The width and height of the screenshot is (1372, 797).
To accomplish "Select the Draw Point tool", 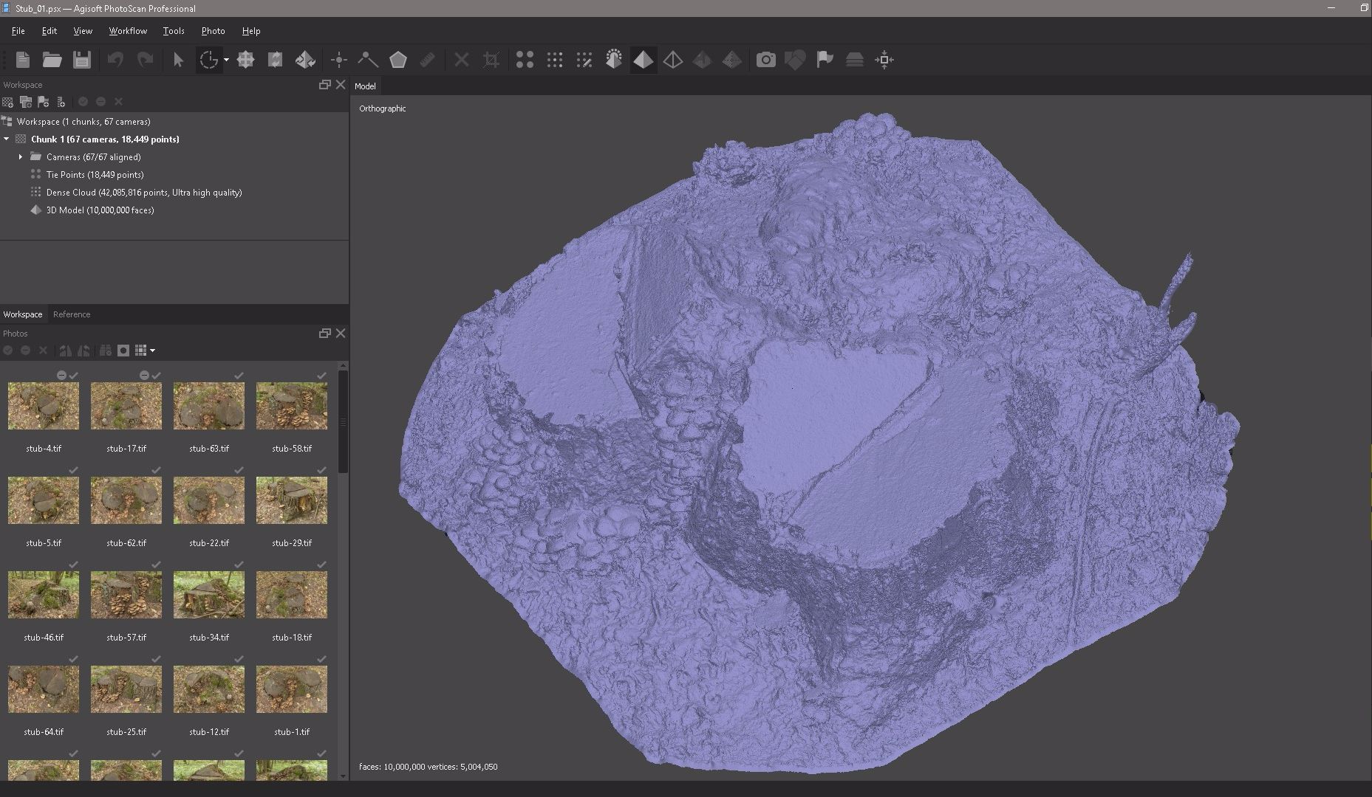I will tap(339, 60).
